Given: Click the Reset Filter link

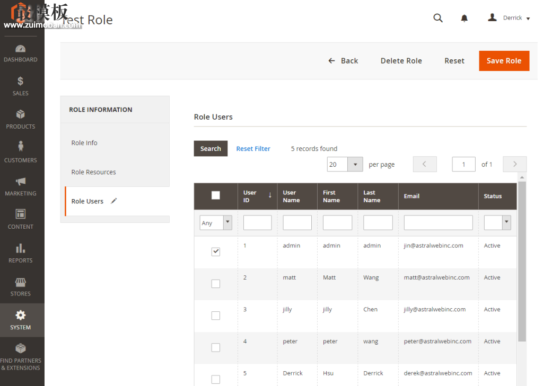Looking at the screenshot, I should (x=253, y=148).
